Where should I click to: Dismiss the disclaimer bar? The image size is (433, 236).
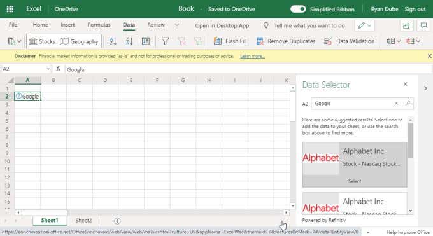pos(429,56)
